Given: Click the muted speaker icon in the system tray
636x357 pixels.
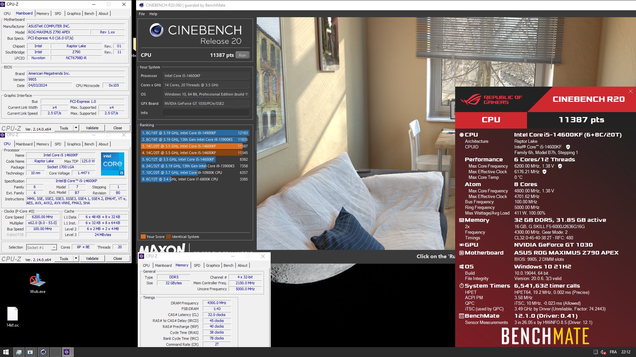Looking at the screenshot, I should point(603,352).
